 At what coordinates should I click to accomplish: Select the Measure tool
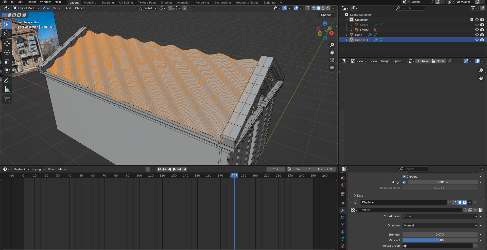[x=7, y=89]
